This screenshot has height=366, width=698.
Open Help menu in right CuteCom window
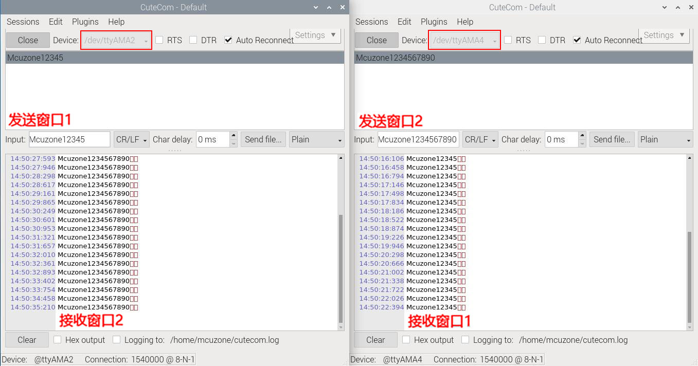pos(465,22)
